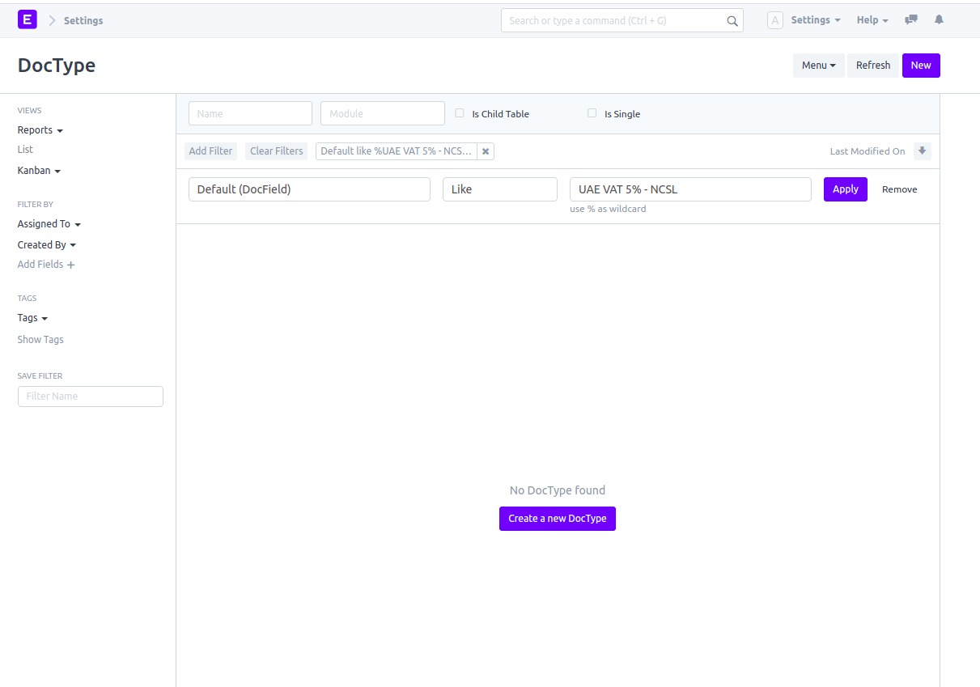Open the Kanban views dropdown
The height and width of the screenshot is (687, 980).
pyautogui.click(x=39, y=170)
